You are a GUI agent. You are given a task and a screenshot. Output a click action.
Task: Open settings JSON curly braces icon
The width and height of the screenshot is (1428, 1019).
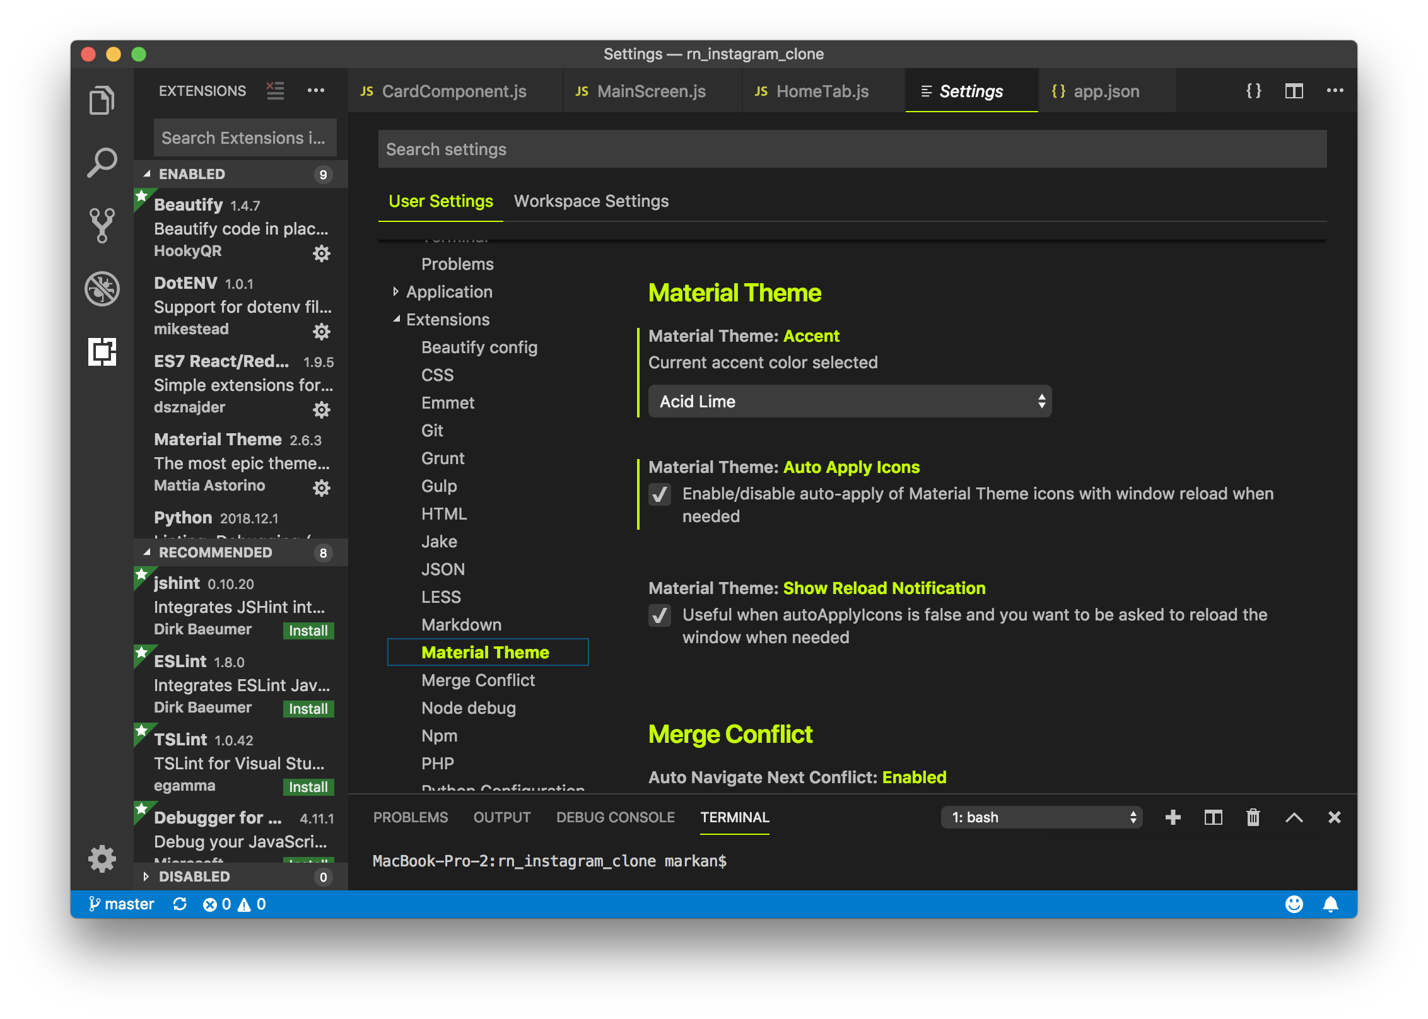(1253, 91)
